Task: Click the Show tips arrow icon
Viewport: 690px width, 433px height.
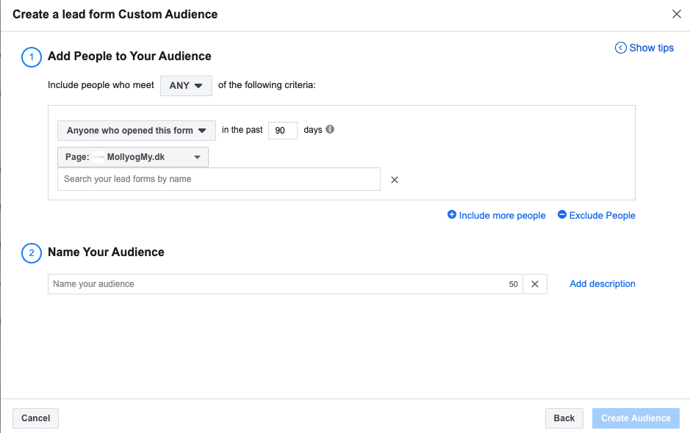Action: 620,48
